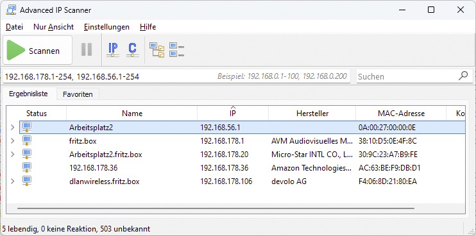Click computer icon of dlanwireless.fritz.box row

[x=27, y=181]
